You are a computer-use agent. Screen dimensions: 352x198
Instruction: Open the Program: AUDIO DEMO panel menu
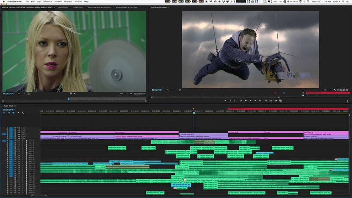click(169, 7)
